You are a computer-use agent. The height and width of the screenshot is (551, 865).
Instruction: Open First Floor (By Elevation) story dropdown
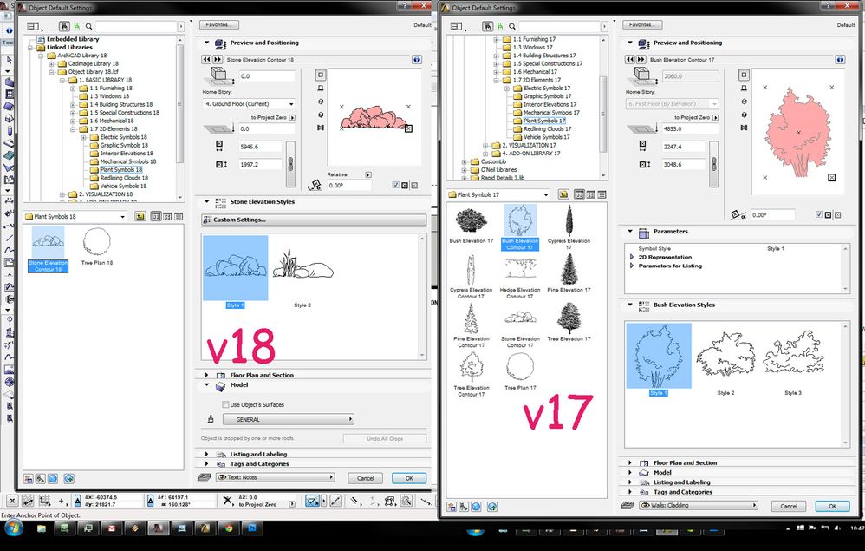tap(672, 104)
